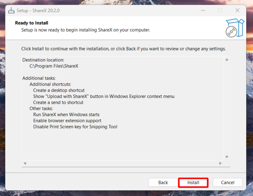Click the setup icon in title bar
Screen dimensions: 253x196
[x=11, y=11]
